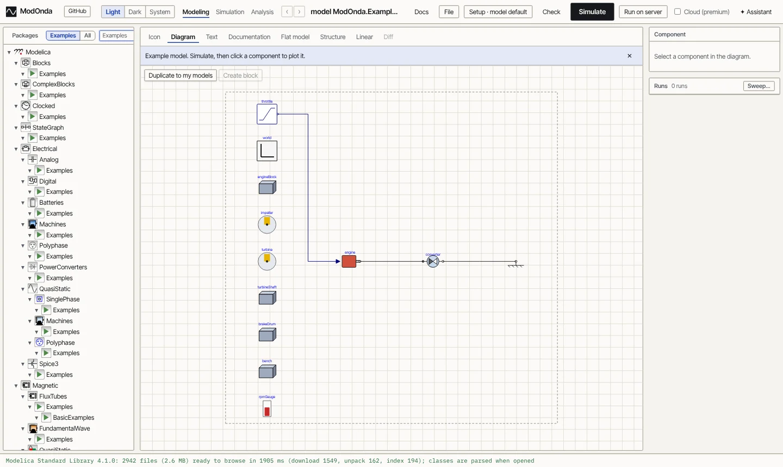Enable the Cloud (premium) checkbox
Screen dimensions: 783x467
(x=678, y=11)
